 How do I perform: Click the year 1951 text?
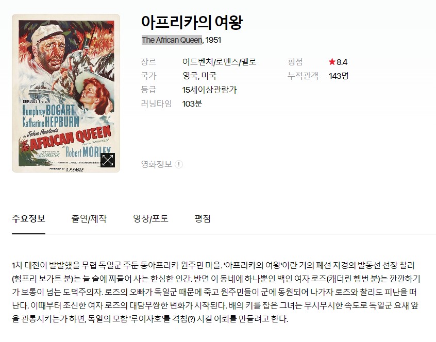coord(213,40)
